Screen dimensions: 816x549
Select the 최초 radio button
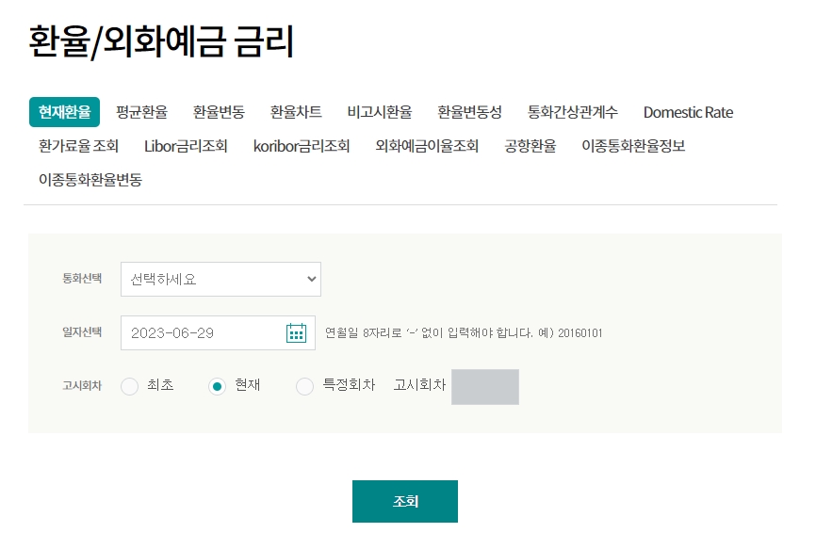pos(130,386)
